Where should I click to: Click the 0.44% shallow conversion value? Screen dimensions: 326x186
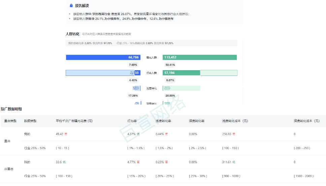(x=160, y=134)
